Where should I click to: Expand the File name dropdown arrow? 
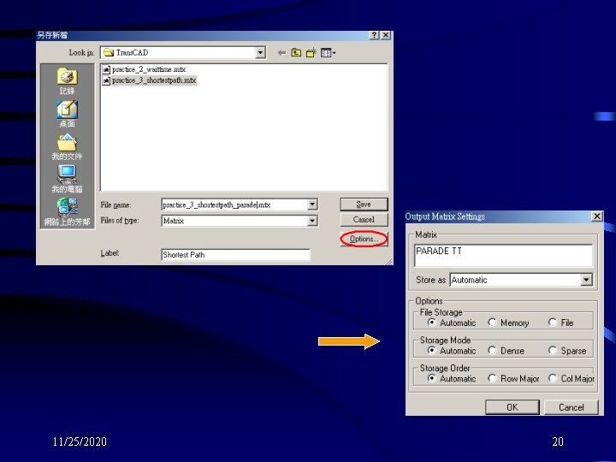click(x=312, y=204)
